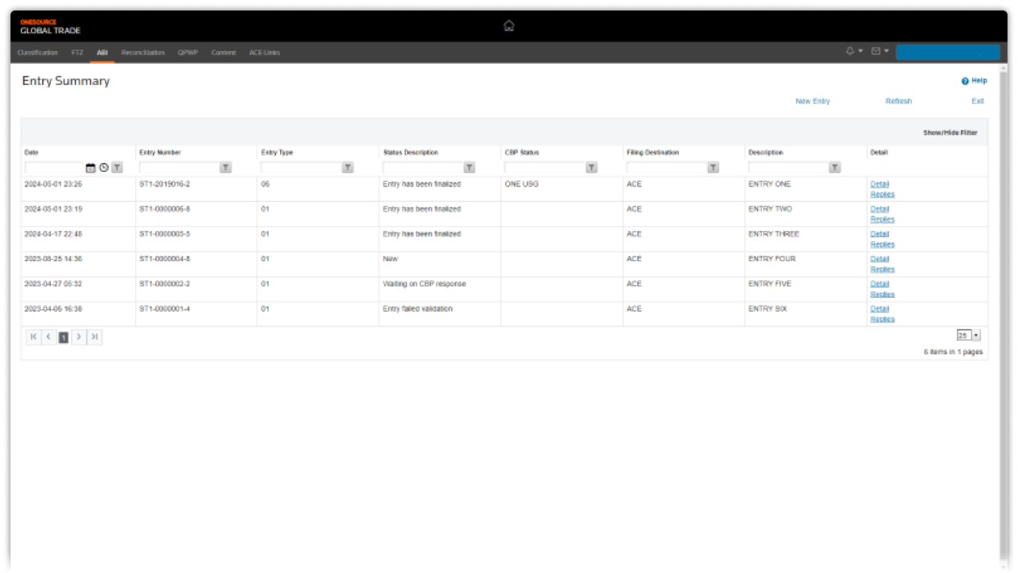Toggle the Show/Hide Filter row

(950, 133)
